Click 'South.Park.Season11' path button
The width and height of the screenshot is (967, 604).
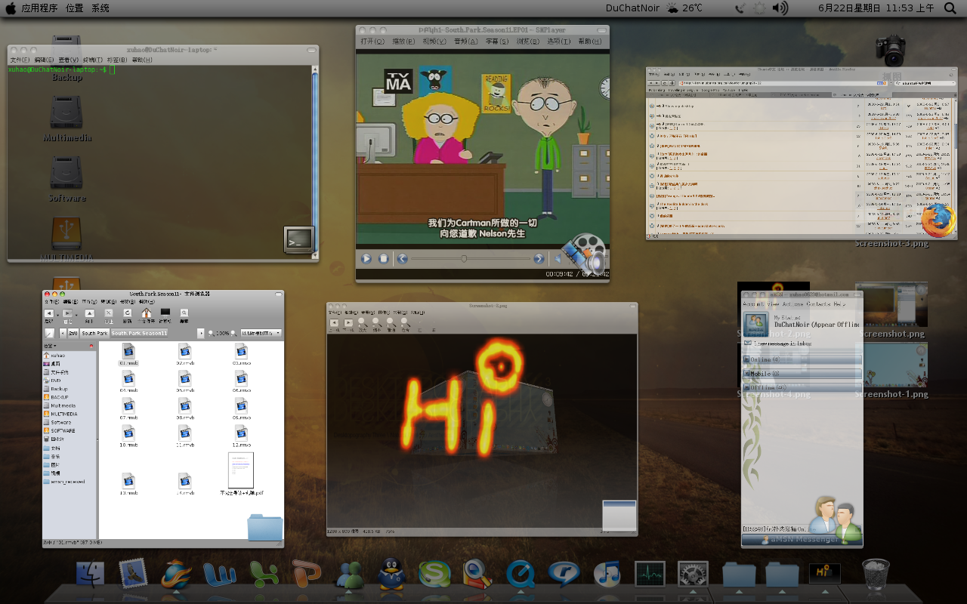click(139, 333)
